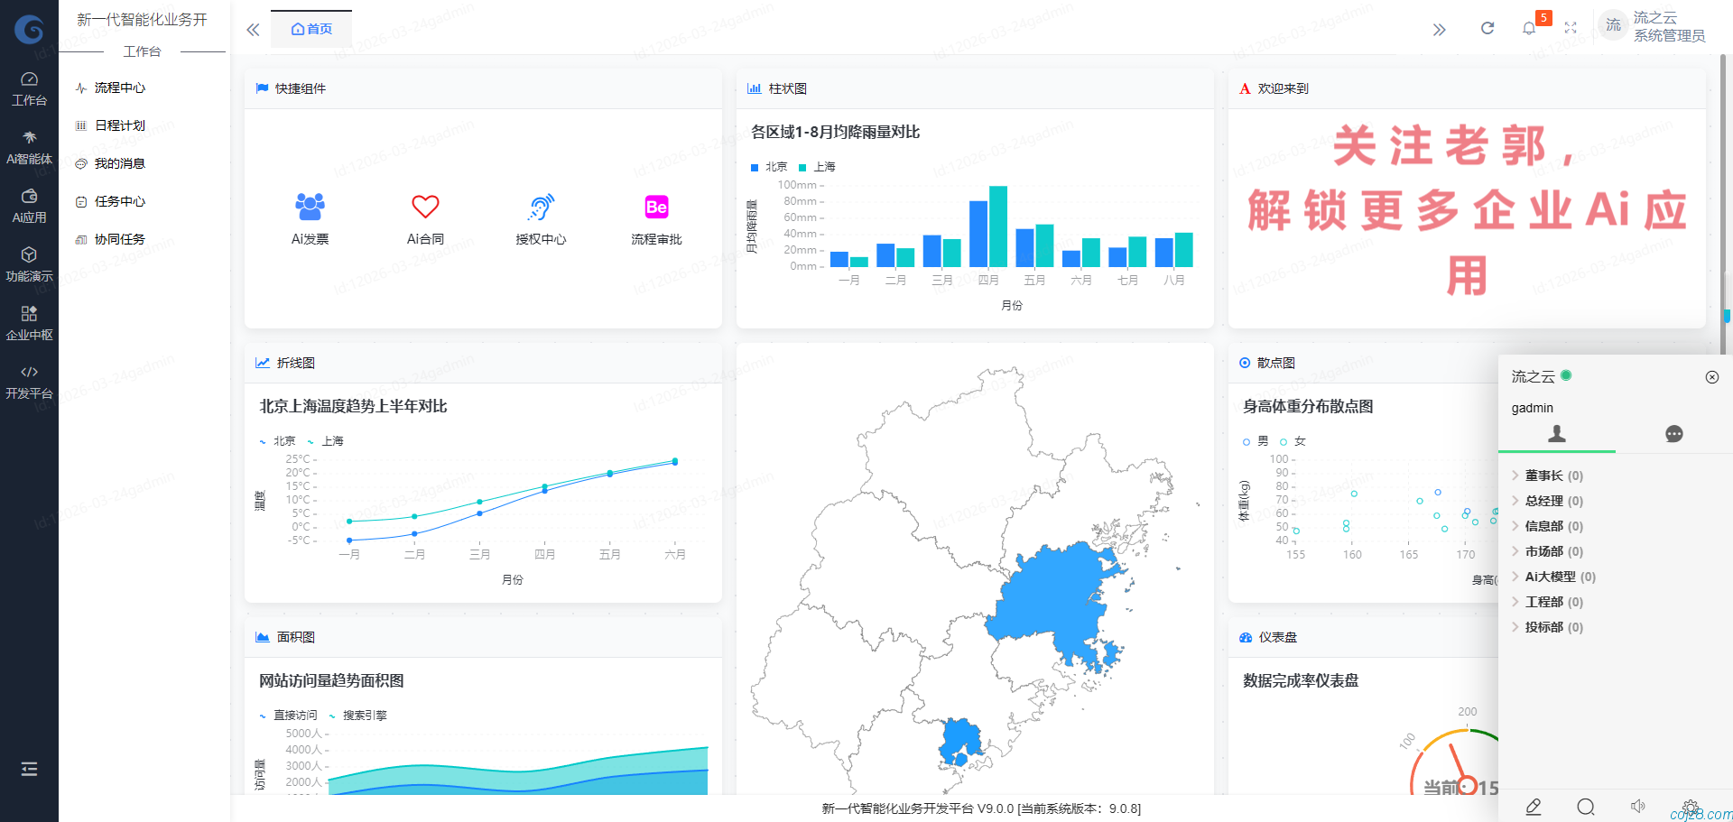Click the 四月 blue bar for 北京
1733x822 pixels.
(978, 234)
